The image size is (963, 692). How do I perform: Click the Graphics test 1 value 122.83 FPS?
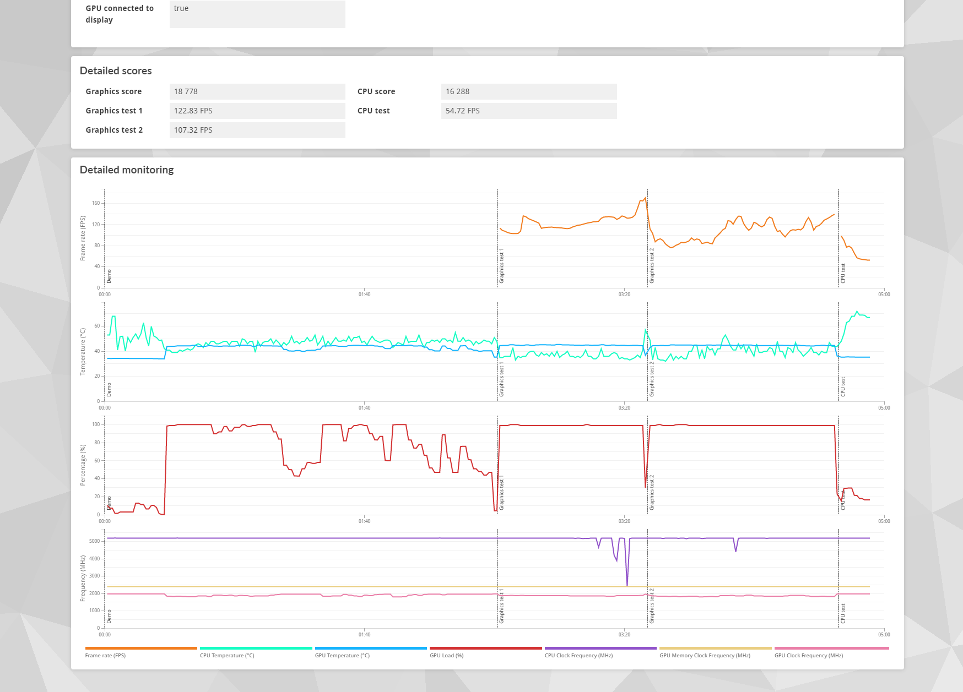257,111
